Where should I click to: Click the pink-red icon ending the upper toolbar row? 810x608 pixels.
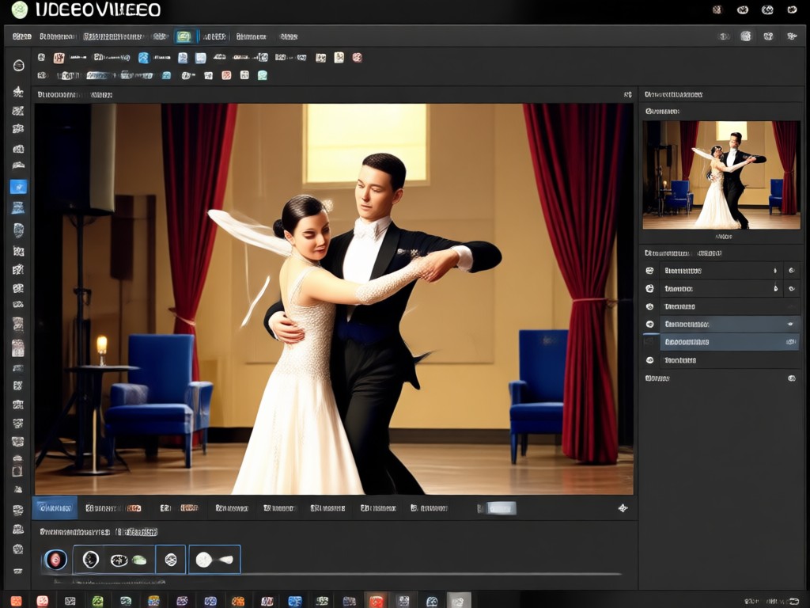tap(357, 57)
